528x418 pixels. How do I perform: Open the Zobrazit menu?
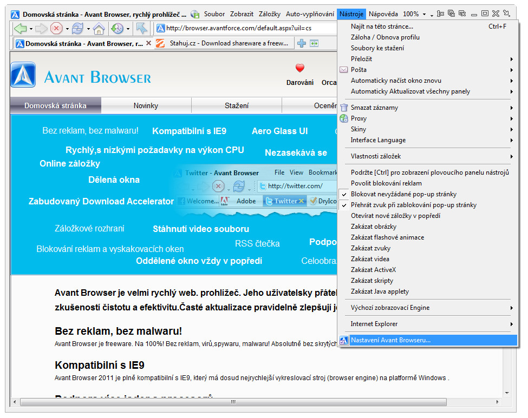[242, 14]
